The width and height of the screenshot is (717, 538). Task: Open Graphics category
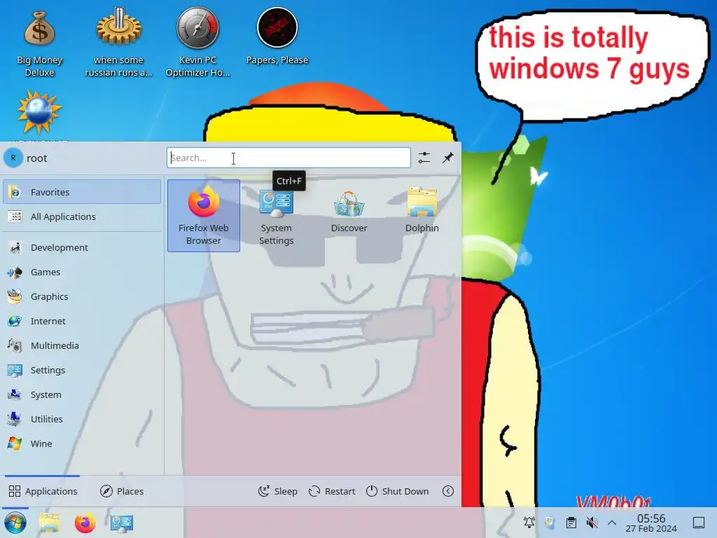(x=82, y=296)
